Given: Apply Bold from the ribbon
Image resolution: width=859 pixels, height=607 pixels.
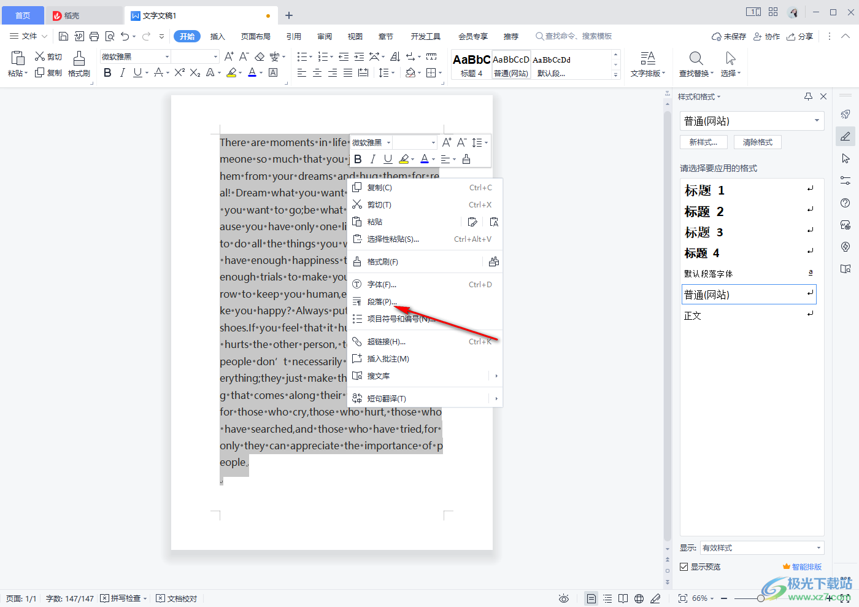Looking at the screenshot, I should click(x=107, y=72).
